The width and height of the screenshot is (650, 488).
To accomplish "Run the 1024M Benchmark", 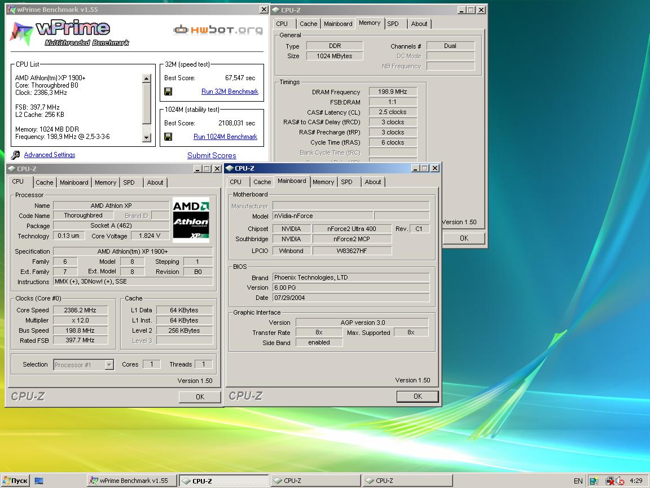I will point(226,137).
